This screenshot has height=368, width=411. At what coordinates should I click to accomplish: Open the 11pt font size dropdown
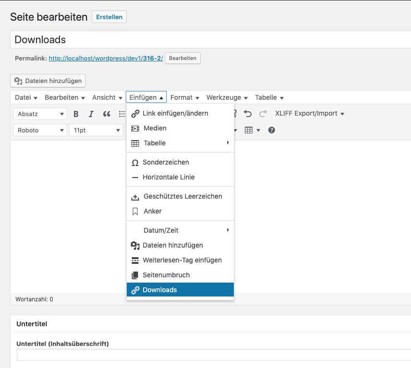point(96,130)
